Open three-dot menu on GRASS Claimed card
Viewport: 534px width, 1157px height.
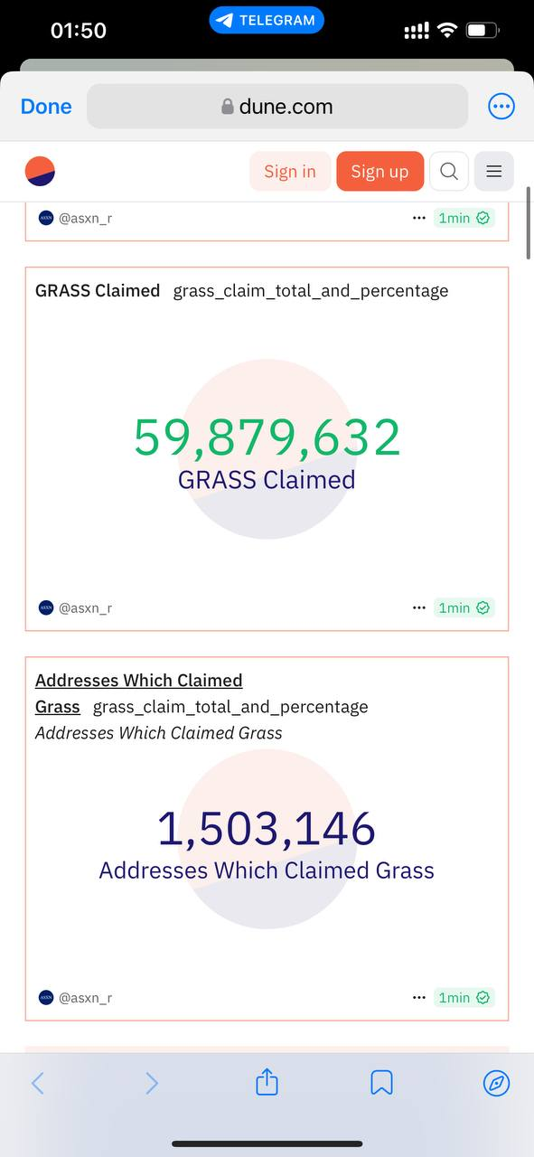click(x=418, y=607)
